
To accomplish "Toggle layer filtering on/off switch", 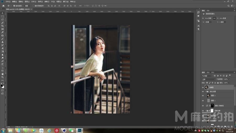I will 230,75.
